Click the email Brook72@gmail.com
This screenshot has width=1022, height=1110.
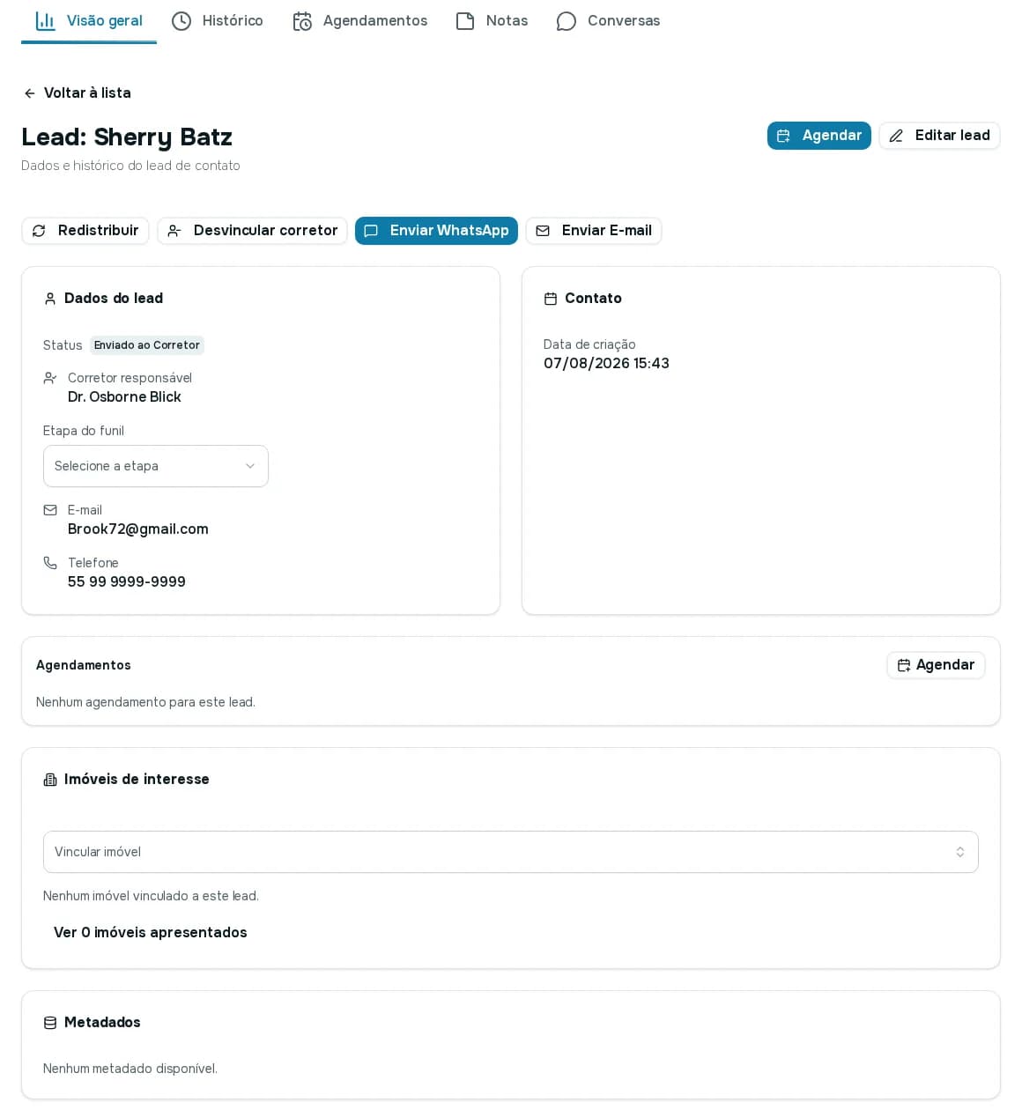click(x=138, y=529)
